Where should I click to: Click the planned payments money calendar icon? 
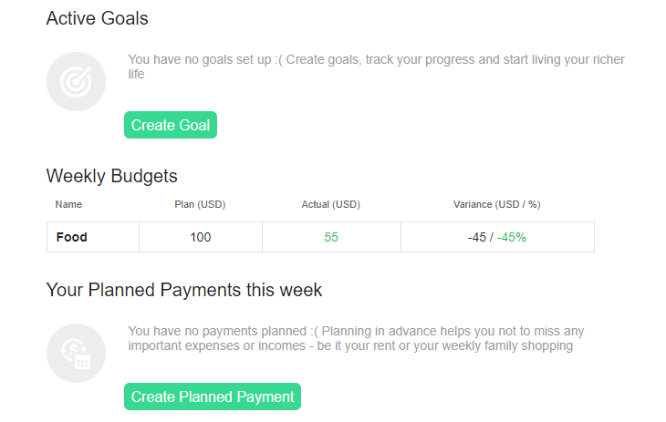(76, 353)
